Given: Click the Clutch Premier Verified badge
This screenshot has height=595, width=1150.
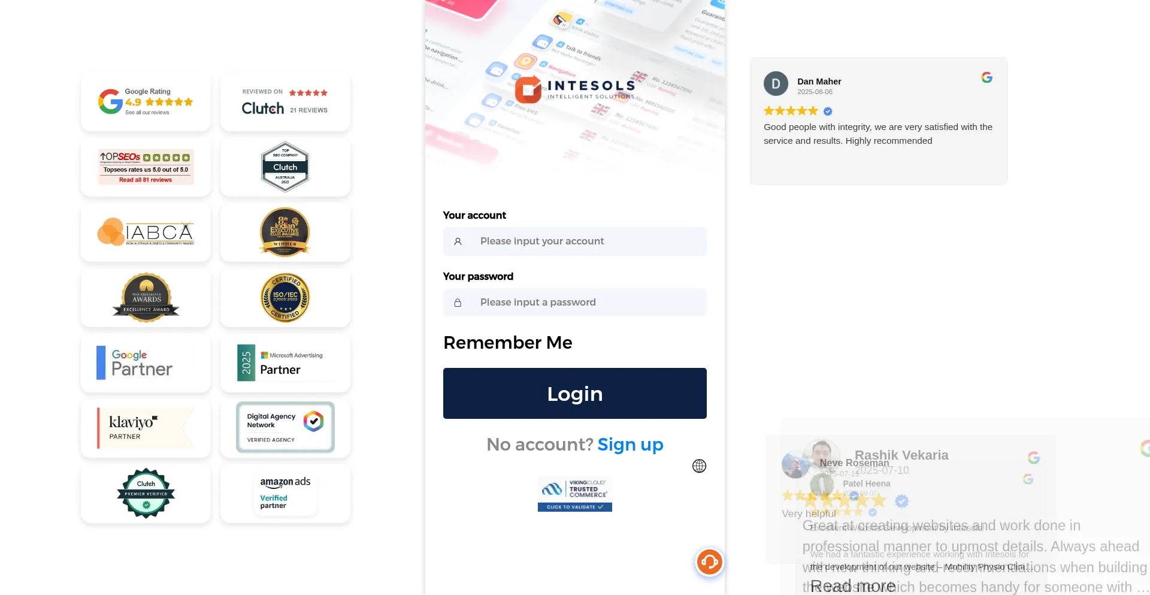Looking at the screenshot, I should 146,494.
